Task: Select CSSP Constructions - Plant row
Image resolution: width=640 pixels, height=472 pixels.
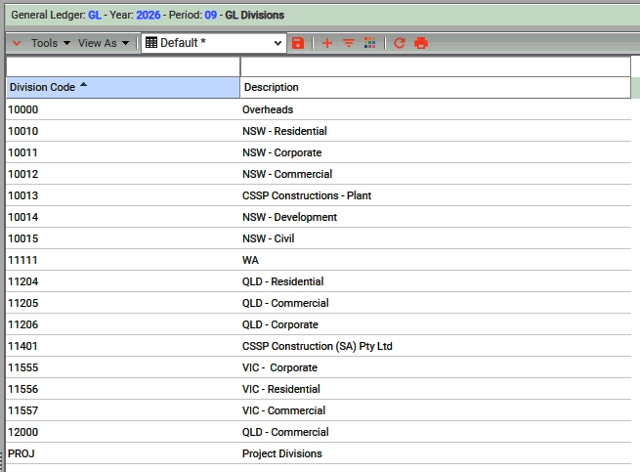Action: pyautogui.click(x=307, y=195)
